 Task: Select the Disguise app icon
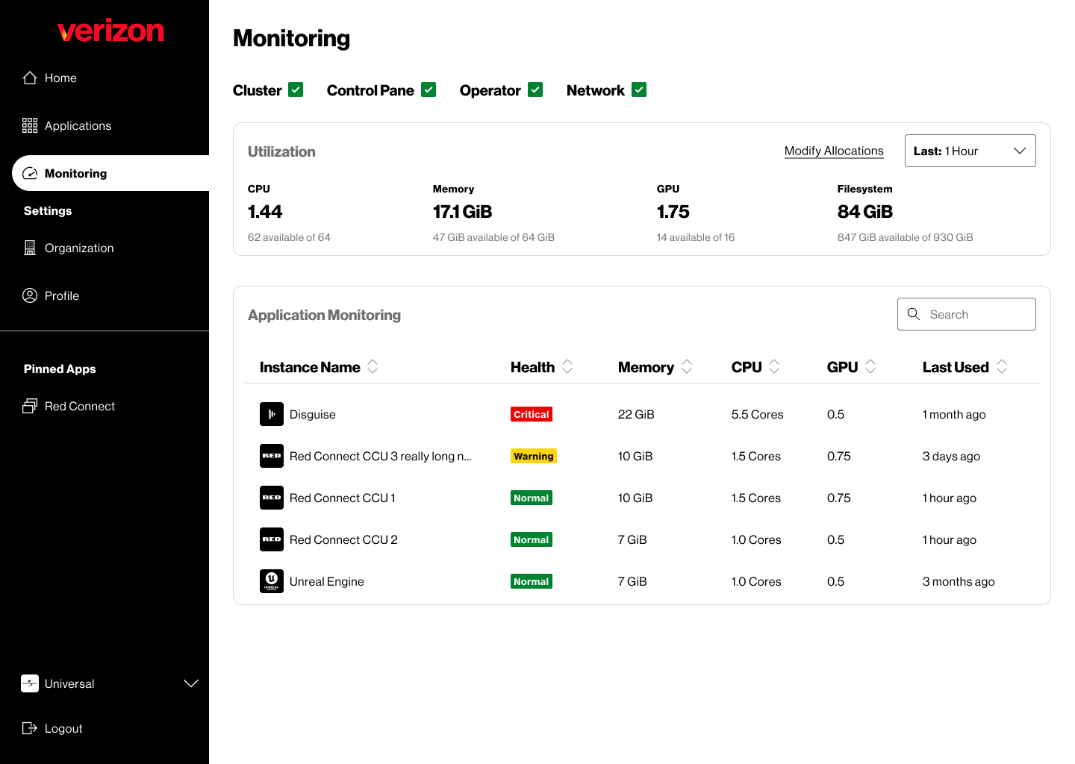[272, 414]
